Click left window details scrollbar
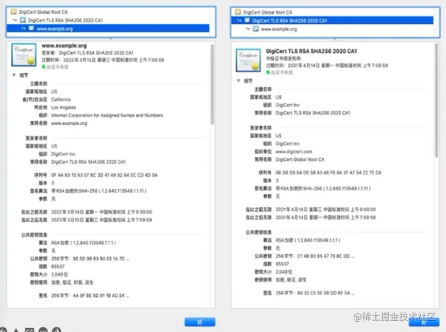446x332 pixels. [212, 84]
